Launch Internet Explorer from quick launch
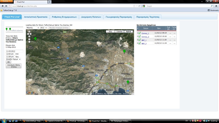The height and width of the screenshot is (123, 219). pos(13,121)
